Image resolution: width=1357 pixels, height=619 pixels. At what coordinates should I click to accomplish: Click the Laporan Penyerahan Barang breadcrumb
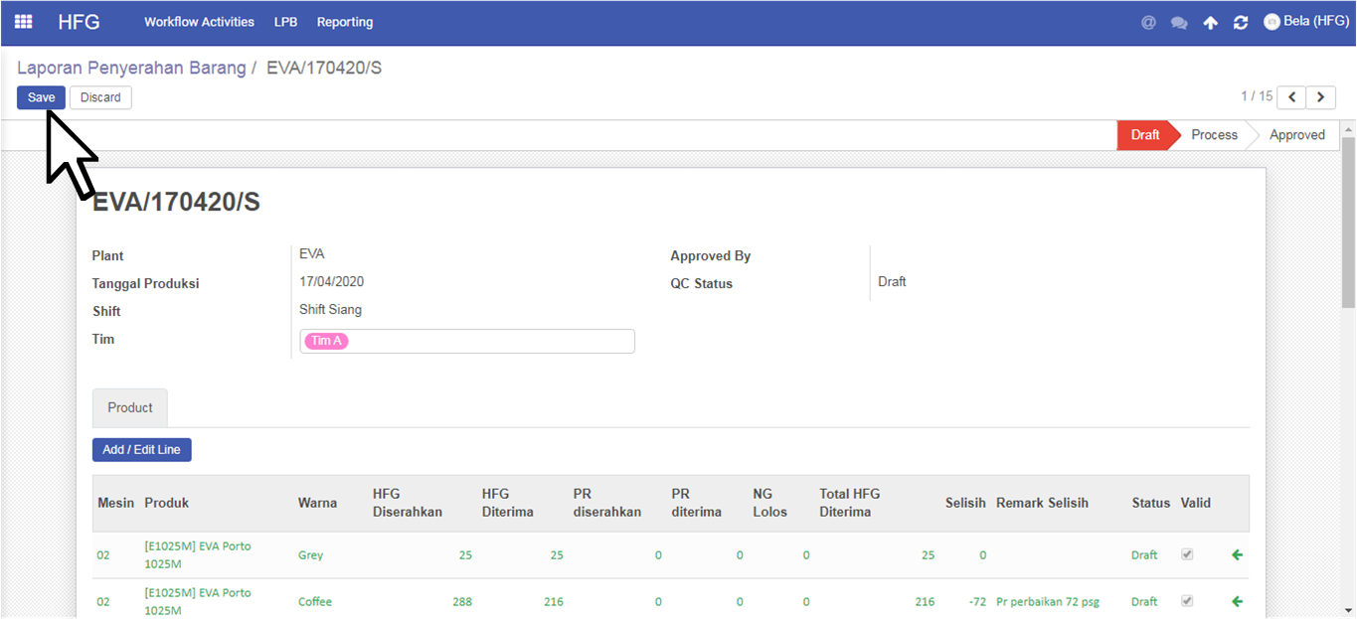131,69
